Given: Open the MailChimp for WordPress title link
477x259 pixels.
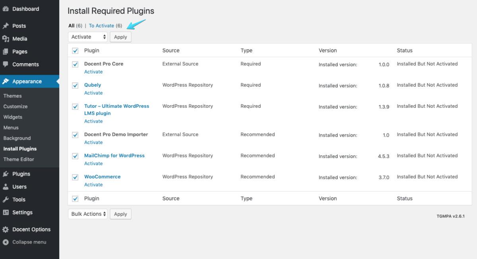Looking at the screenshot, I should 114,156.
